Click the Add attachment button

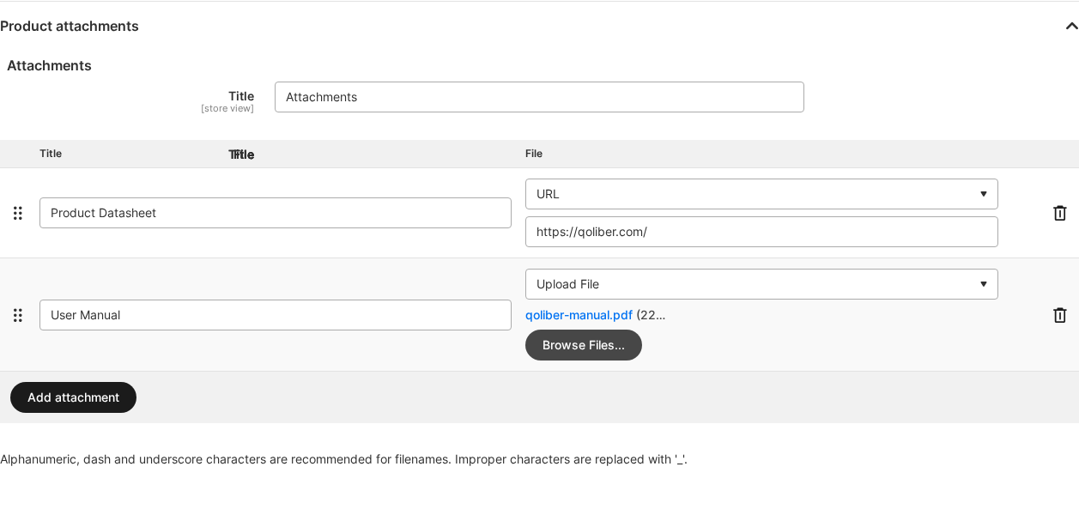click(73, 397)
